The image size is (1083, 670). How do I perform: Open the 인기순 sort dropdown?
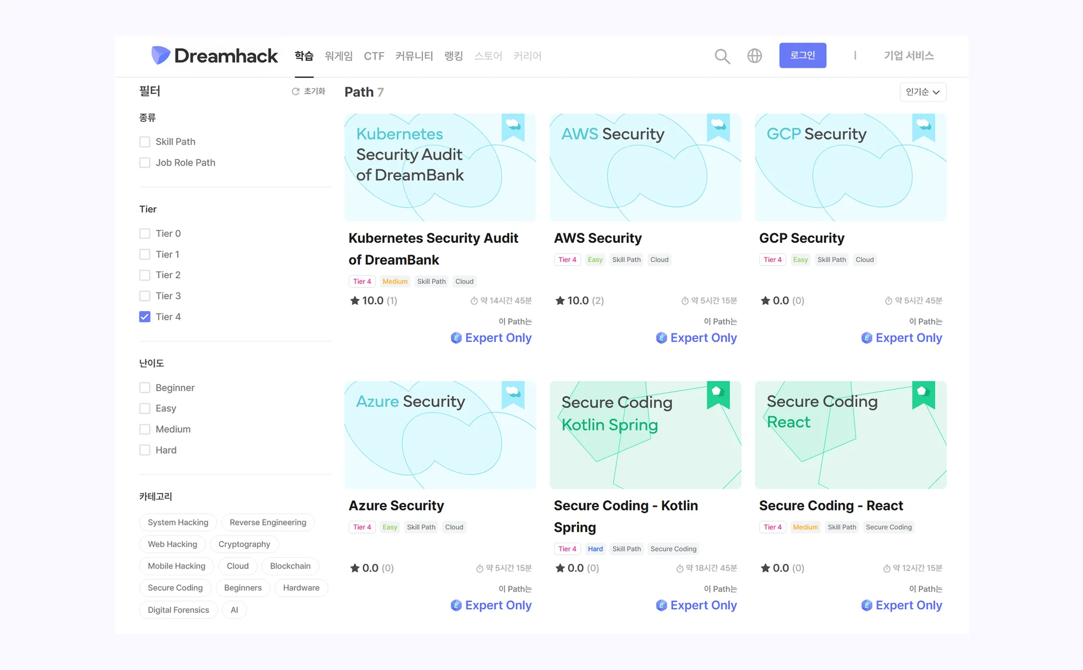(x=922, y=92)
